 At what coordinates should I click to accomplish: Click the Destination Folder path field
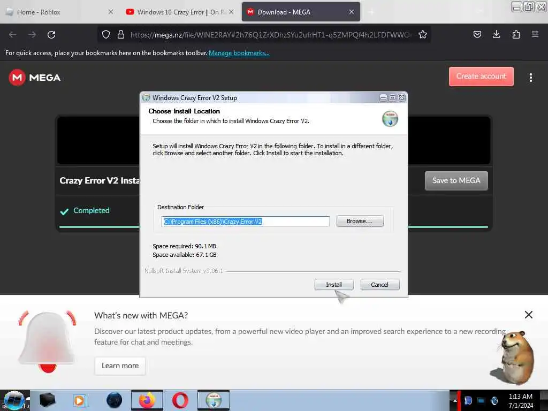(x=245, y=221)
